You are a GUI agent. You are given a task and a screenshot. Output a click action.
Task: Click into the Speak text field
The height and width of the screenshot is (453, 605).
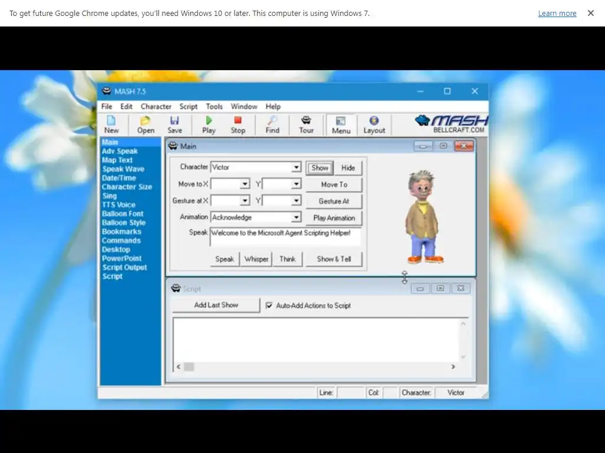tap(285, 237)
